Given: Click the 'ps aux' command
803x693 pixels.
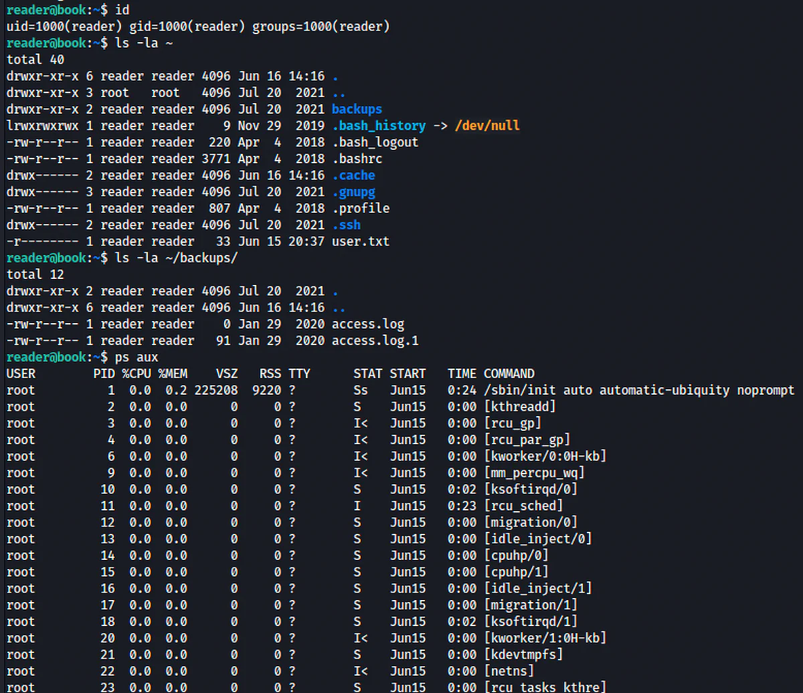Looking at the screenshot, I should coord(137,357).
